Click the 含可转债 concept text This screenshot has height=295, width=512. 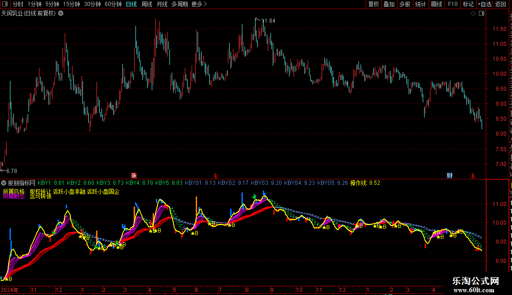(x=41, y=197)
